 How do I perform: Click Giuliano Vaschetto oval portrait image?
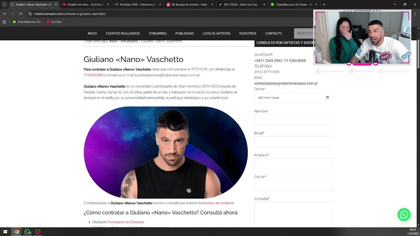166,152
